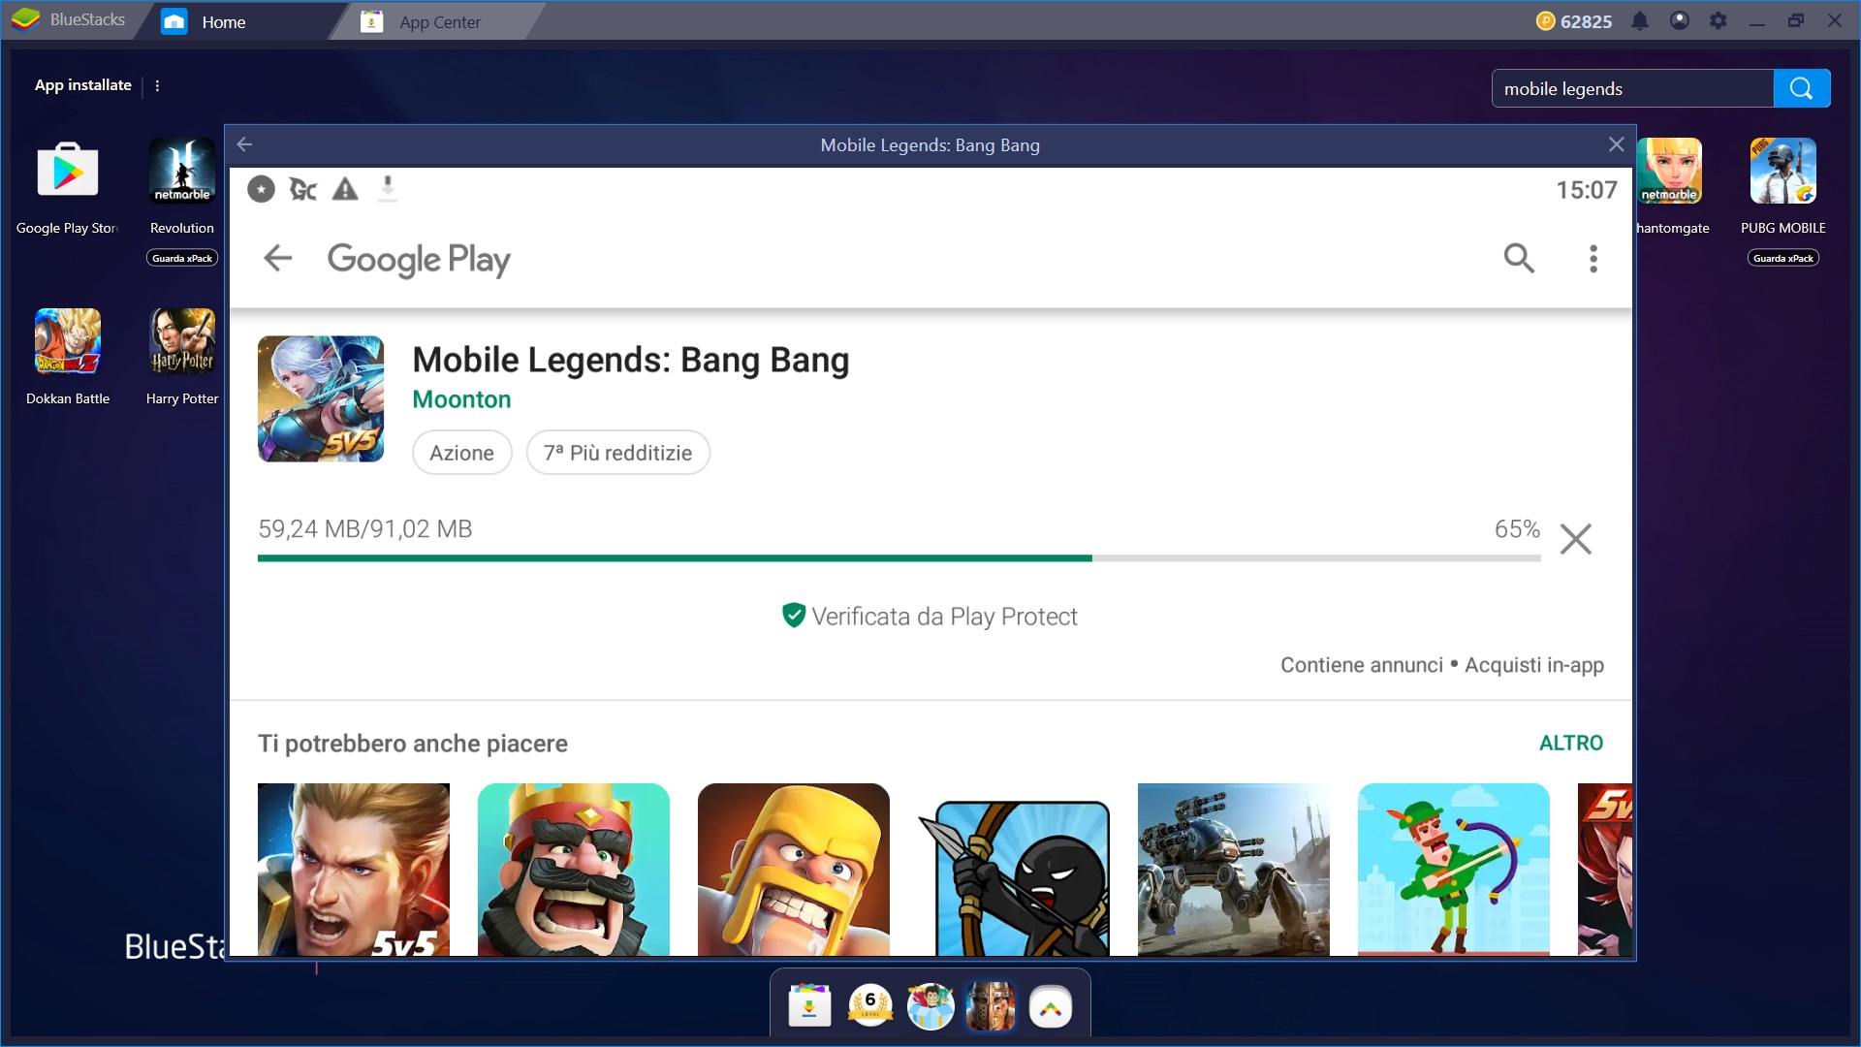Click the blue search magnifier button
The height and width of the screenshot is (1047, 1861).
pos(1802,88)
